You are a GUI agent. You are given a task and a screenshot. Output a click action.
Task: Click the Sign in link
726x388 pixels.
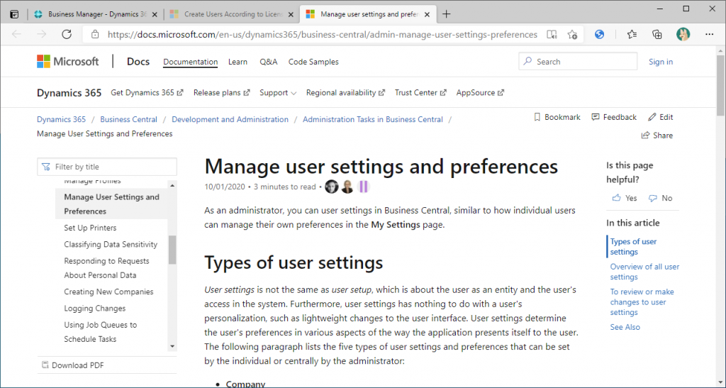pos(661,62)
